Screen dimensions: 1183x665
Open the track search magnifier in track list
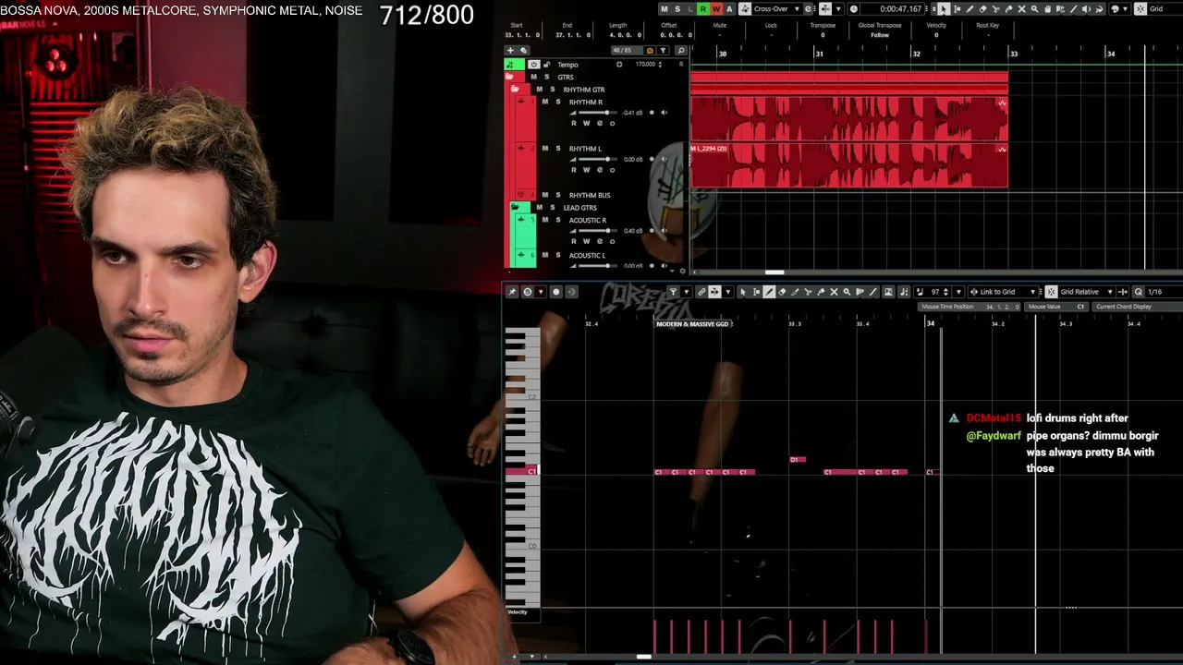coord(681,50)
